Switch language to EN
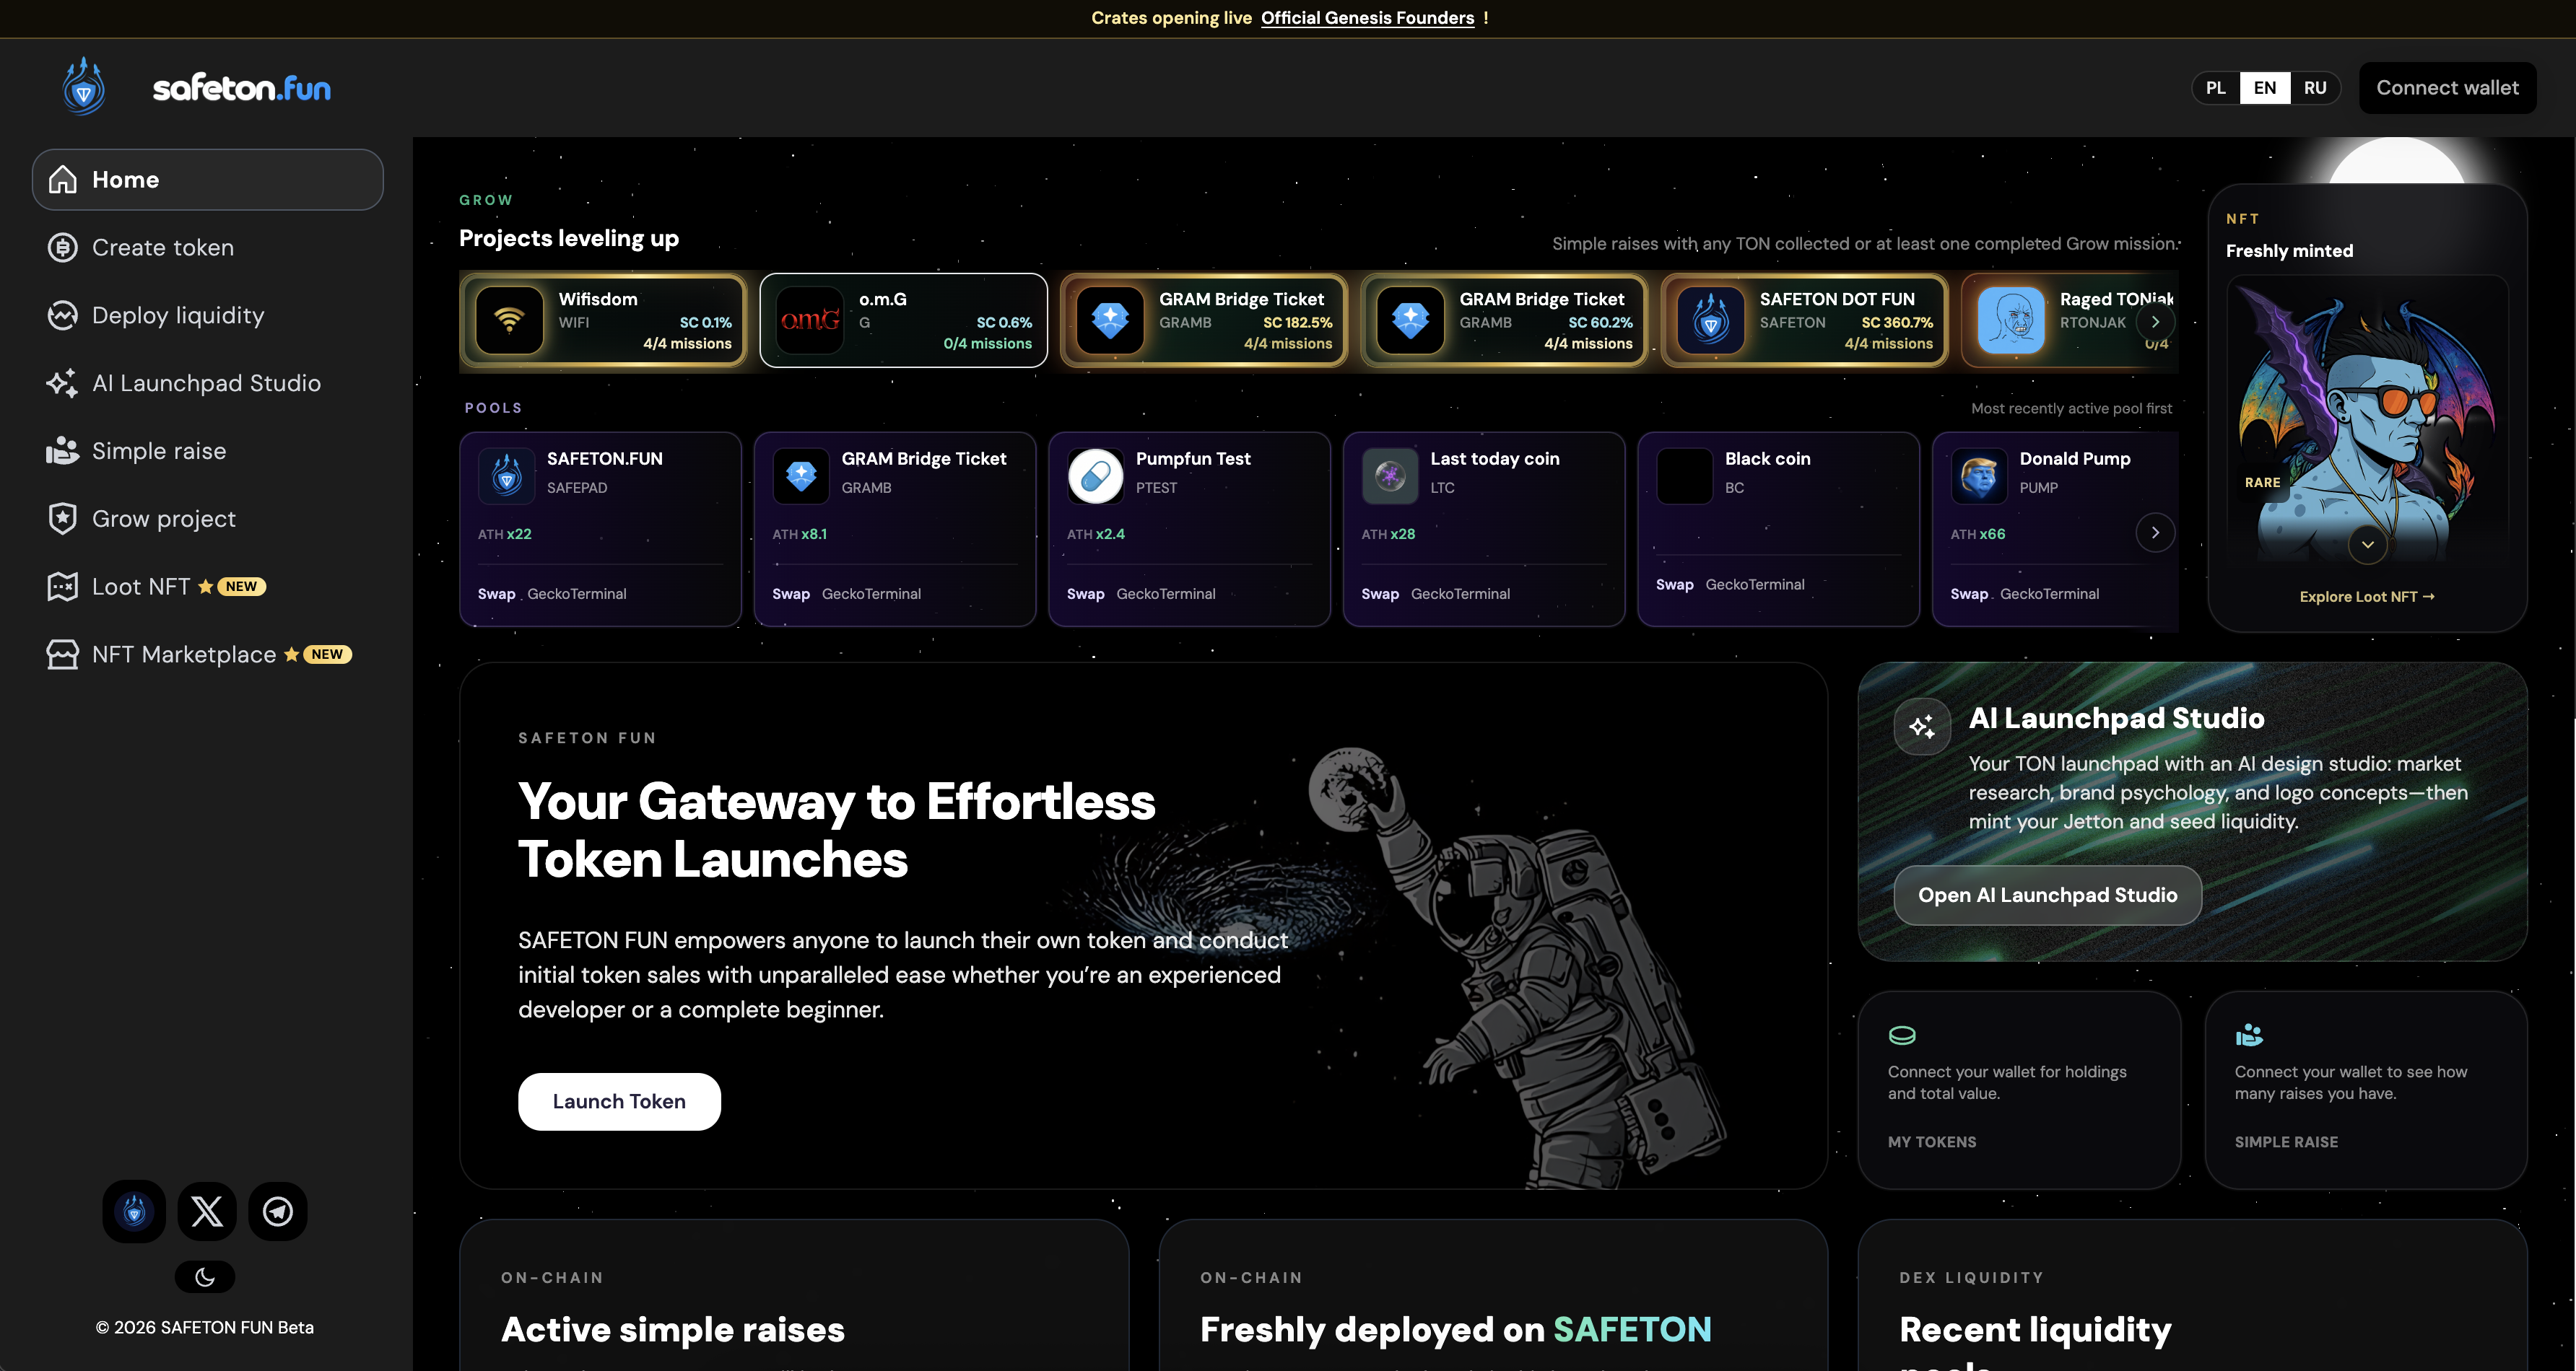 tap(2265, 88)
